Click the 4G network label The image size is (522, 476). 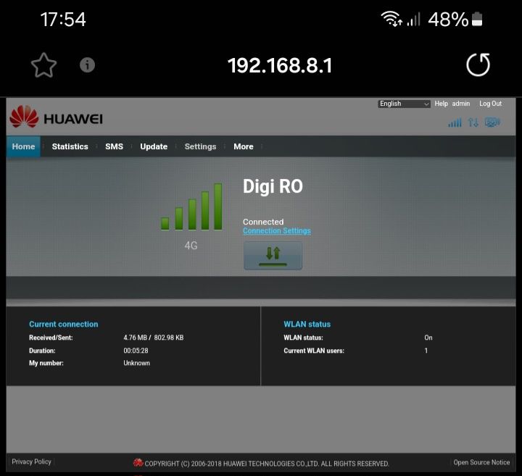point(191,246)
